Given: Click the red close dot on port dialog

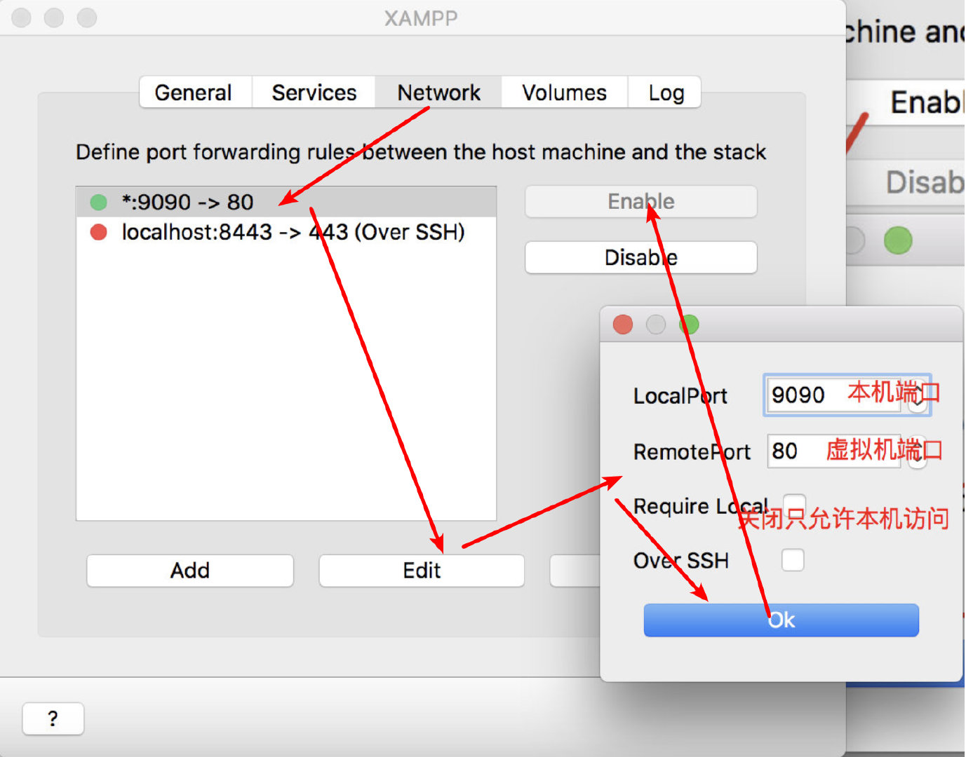Looking at the screenshot, I should [x=623, y=325].
